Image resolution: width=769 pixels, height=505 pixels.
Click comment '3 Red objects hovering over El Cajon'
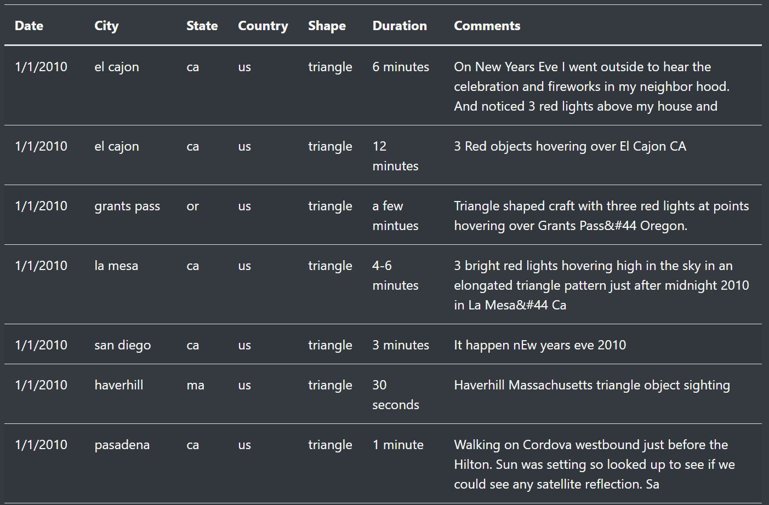pyautogui.click(x=569, y=146)
